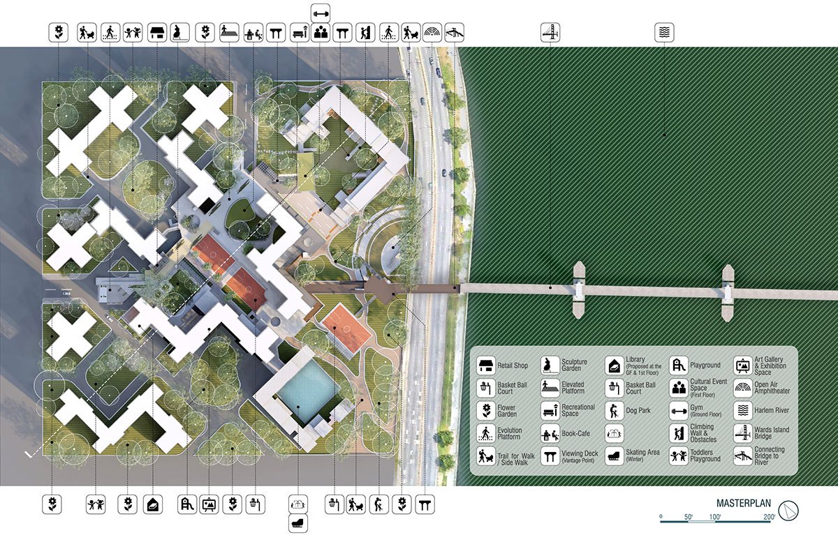Select the Dog Park icon in the legend
This screenshot has height=535, width=838.
pos(615,410)
